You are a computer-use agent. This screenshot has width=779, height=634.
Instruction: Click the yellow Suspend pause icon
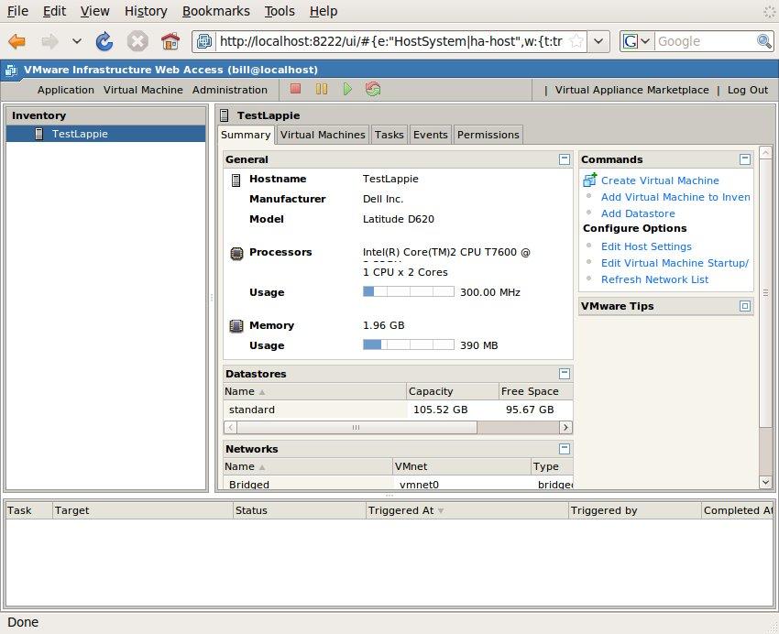[322, 89]
